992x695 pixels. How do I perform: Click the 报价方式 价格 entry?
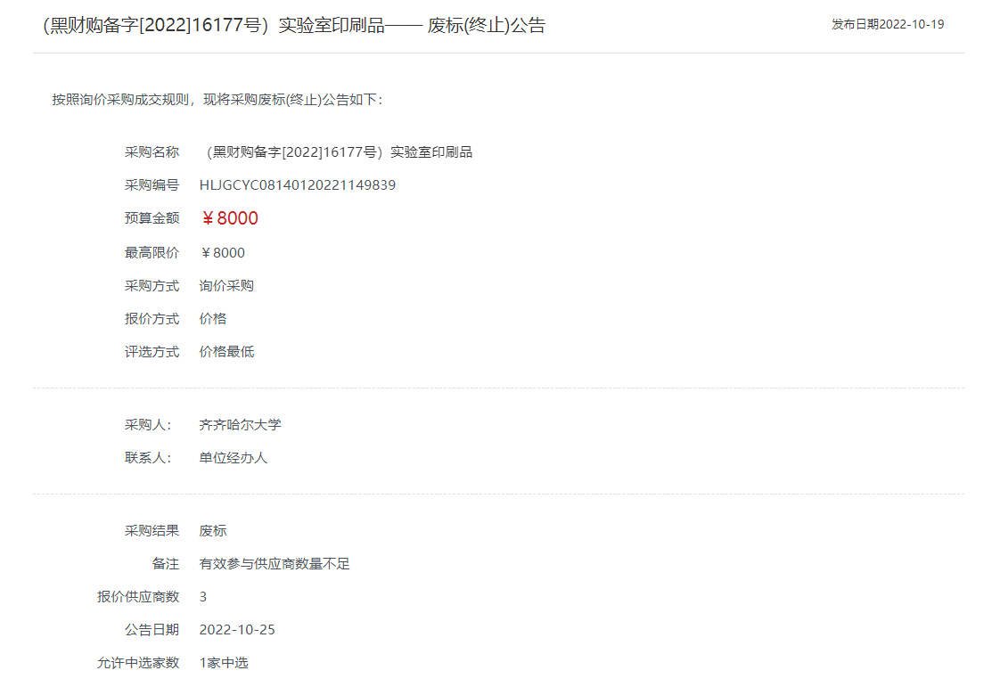point(211,318)
